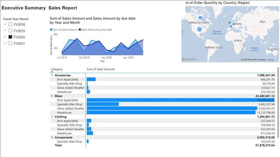Check the FY2019 fiscal year box
Viewport: 280px width, 157px height.
[x=10, y=31]
